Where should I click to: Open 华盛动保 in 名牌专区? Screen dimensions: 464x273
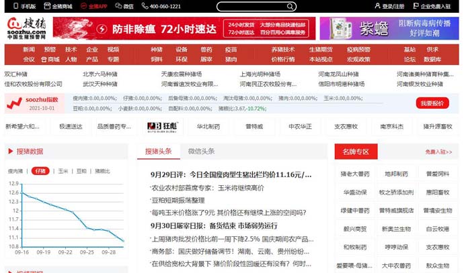[x=355, y=193]
